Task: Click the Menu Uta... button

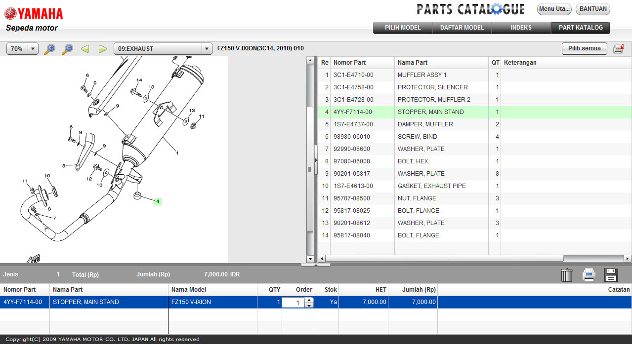Action: coord(554,9)
